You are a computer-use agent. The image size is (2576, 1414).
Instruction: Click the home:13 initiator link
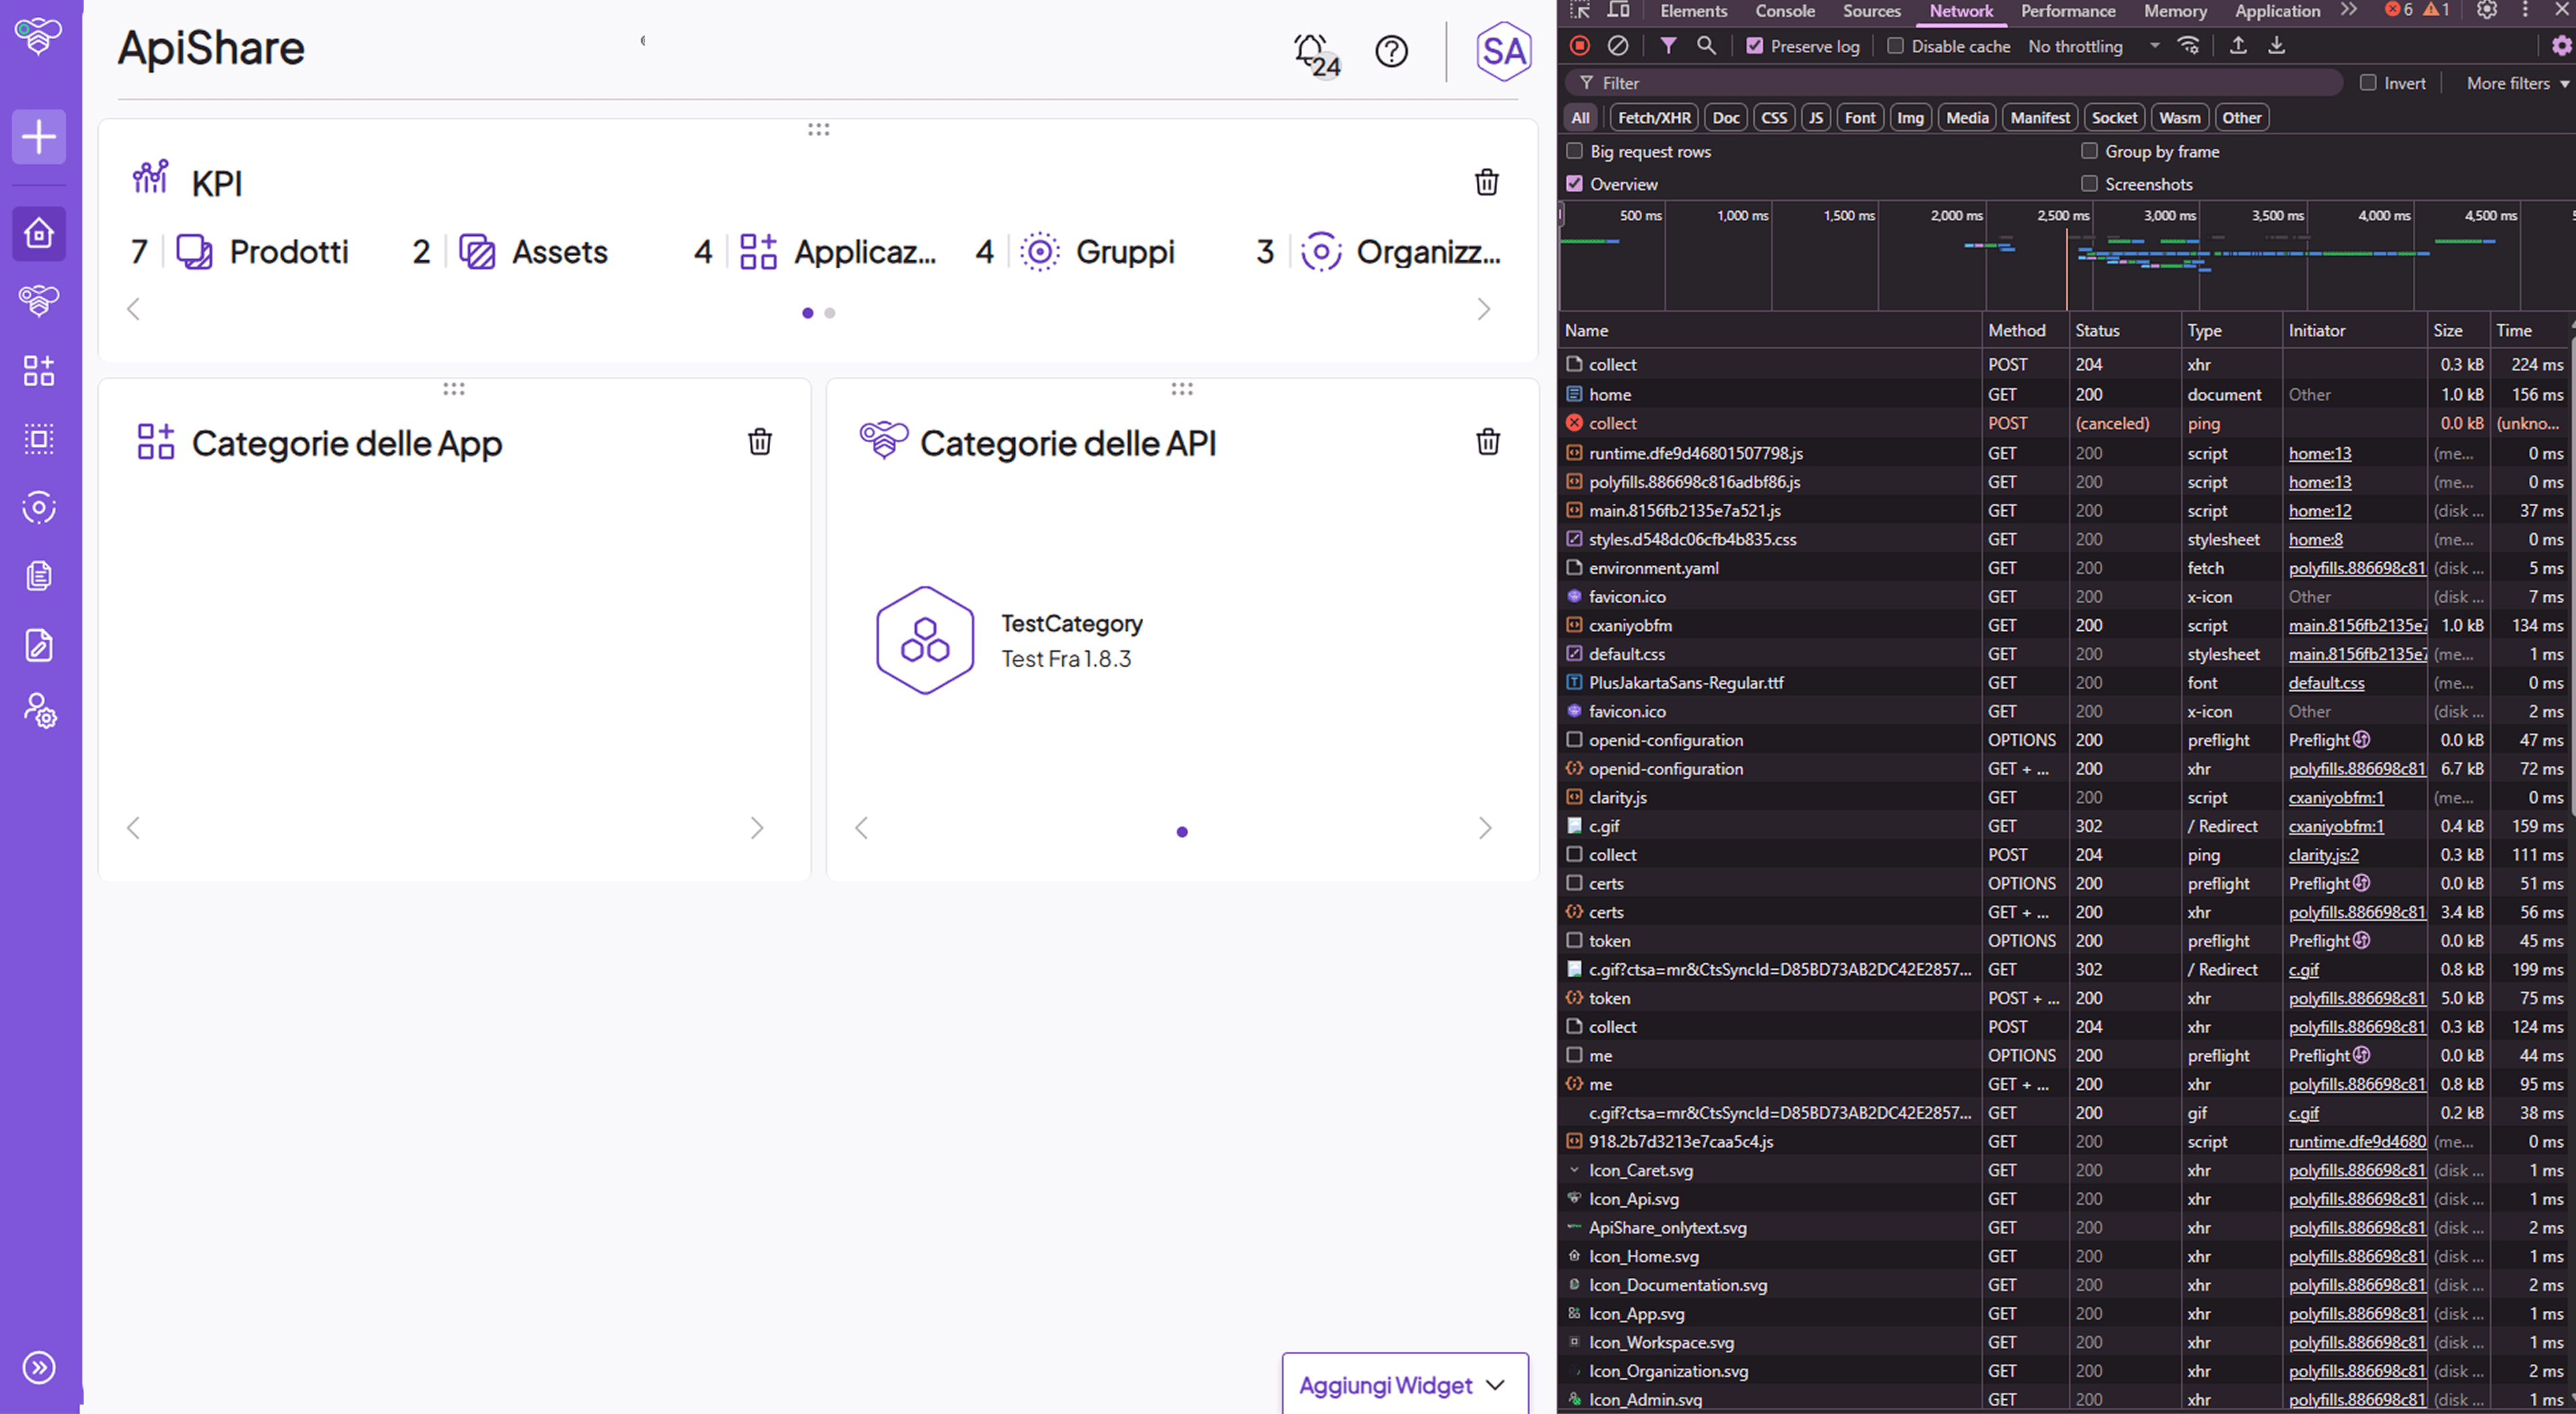pos(2319,453)
